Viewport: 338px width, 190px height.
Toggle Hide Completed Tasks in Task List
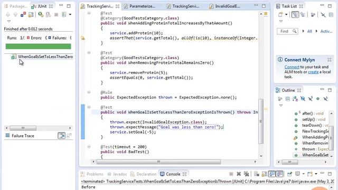pos(323,14)
